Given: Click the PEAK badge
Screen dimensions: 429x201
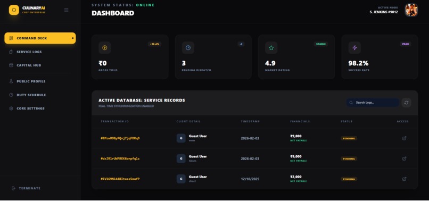Looking at the screenshot, I should [x=406, y=44].
